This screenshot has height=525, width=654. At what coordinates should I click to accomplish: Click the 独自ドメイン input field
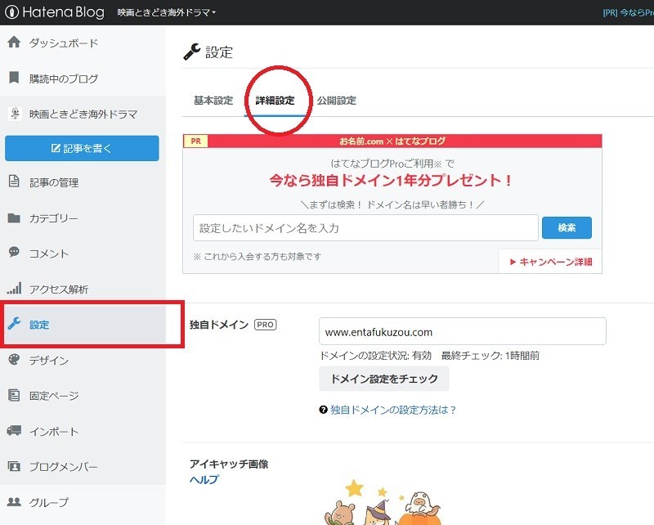462,332
